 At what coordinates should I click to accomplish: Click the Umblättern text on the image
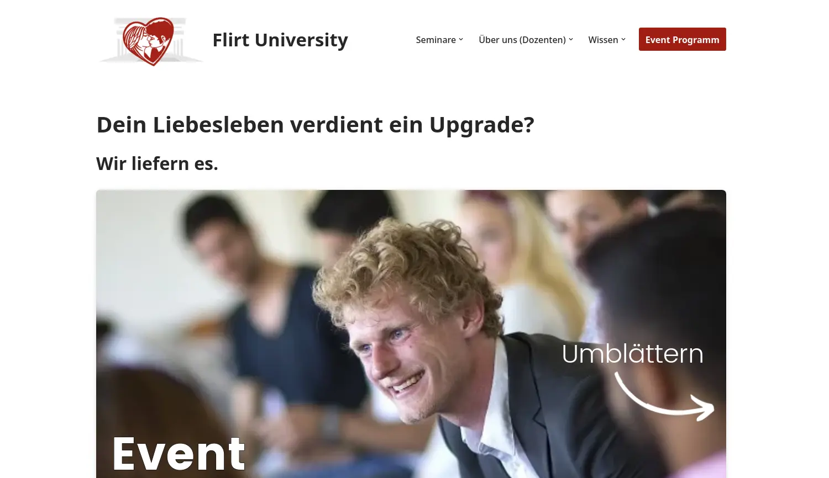[632, 354]
